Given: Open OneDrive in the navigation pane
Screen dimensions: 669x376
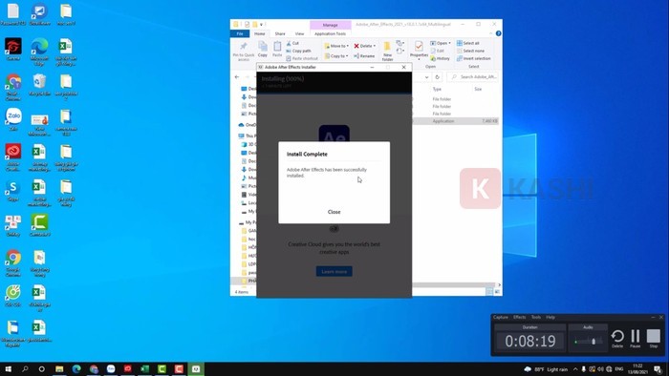Looking at the screenshot, I should [x=247, y=125].
